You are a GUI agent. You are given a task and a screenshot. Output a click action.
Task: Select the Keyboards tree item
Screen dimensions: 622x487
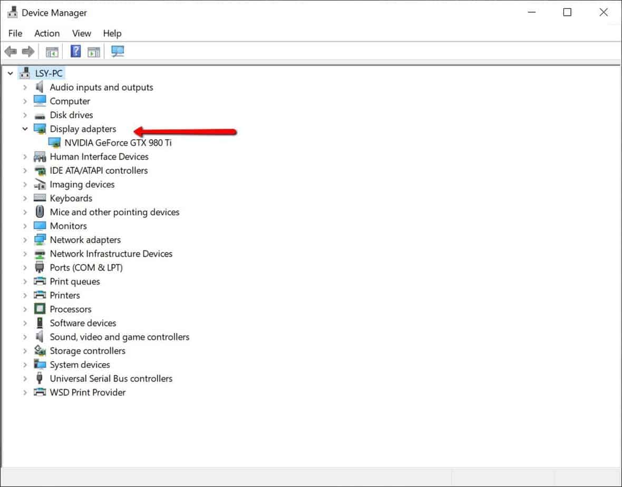click(x=71, y=198)
